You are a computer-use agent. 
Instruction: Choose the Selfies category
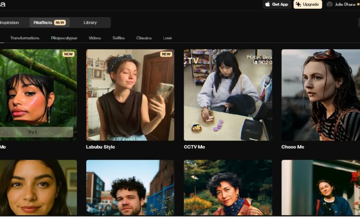[119, 38]
